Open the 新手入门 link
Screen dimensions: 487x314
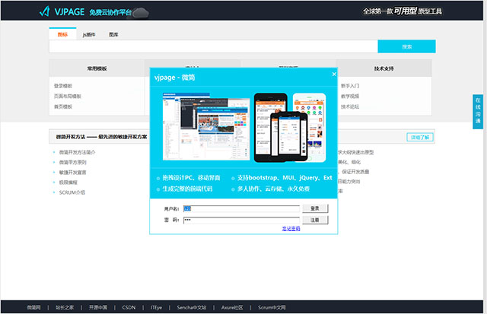pyautogui.click(x=350, y=86)
